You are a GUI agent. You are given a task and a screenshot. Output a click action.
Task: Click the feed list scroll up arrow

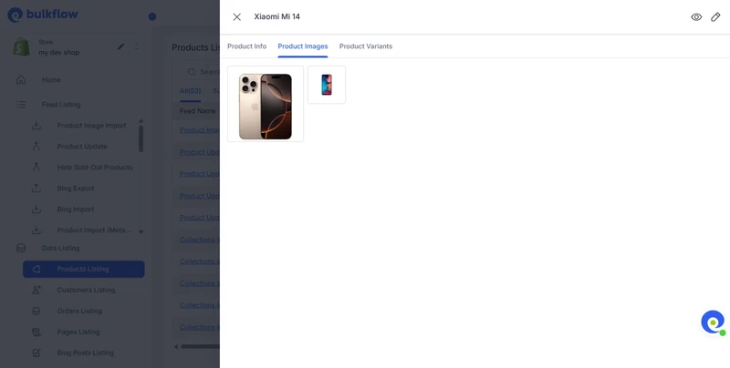click(141, 121)
